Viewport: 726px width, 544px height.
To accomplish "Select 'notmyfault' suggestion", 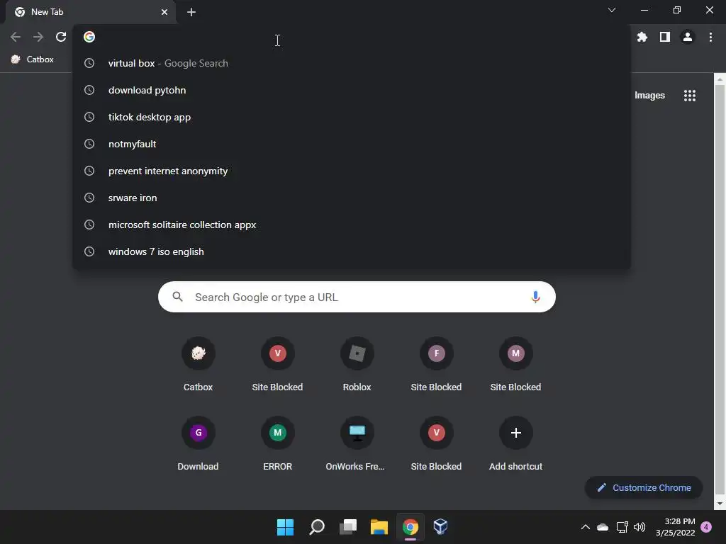I will (352, 144).
